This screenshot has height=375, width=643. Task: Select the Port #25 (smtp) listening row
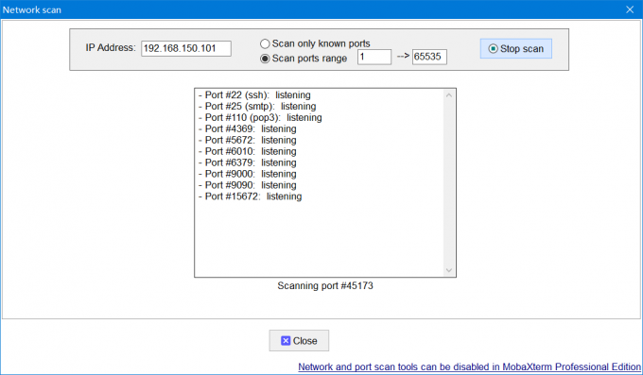tap(257, 107)
